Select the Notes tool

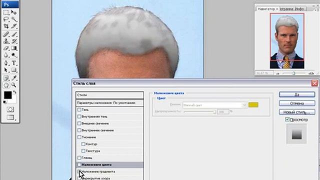[6, 78]
